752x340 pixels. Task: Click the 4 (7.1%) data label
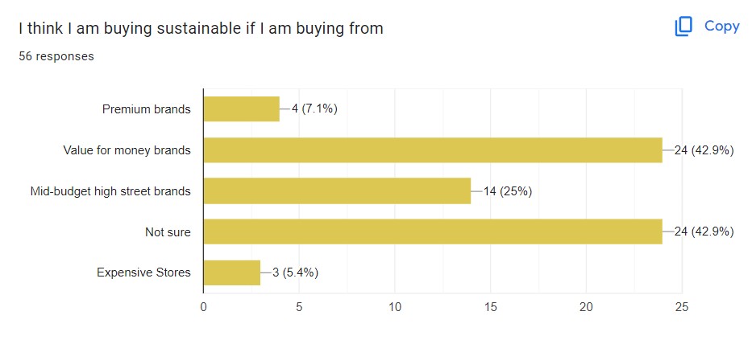pyautogui.click(x=314, y=109)
